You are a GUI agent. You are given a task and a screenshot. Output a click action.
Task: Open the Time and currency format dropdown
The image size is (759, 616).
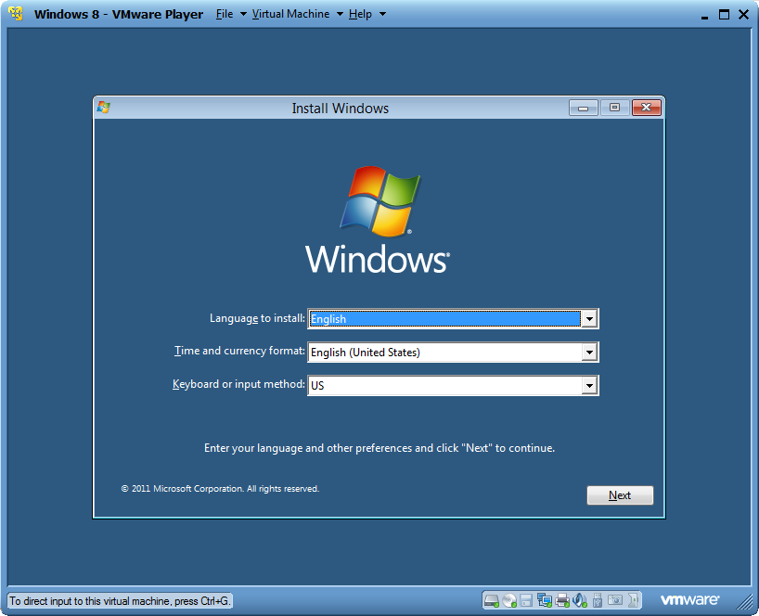tap(589, 353)
